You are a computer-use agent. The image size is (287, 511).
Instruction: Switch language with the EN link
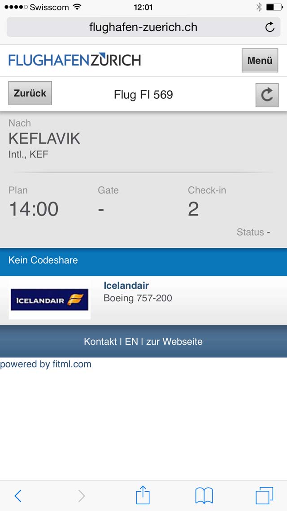131,342
